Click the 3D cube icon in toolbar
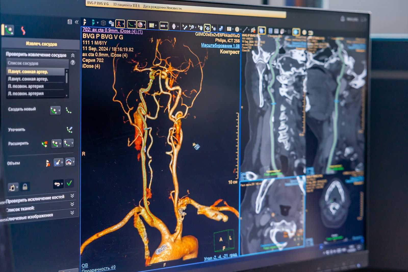408x272 pixels. (x=103, y=23)
